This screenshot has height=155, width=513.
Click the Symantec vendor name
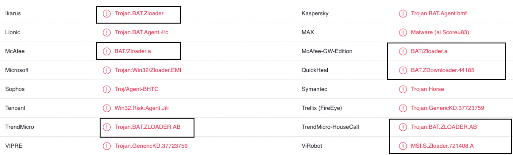pos(314,89)
